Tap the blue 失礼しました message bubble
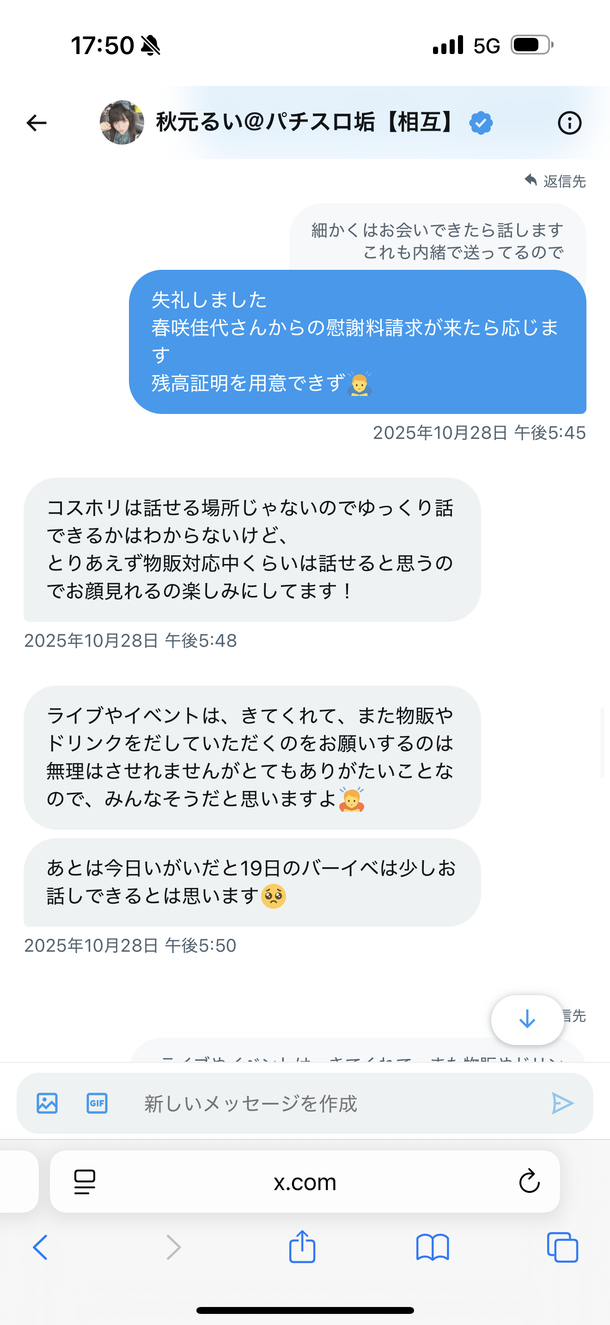The height and width of the screenshot is (1325, 610). click(357, 341)
